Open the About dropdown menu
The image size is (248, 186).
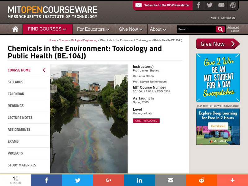point(158,29)
